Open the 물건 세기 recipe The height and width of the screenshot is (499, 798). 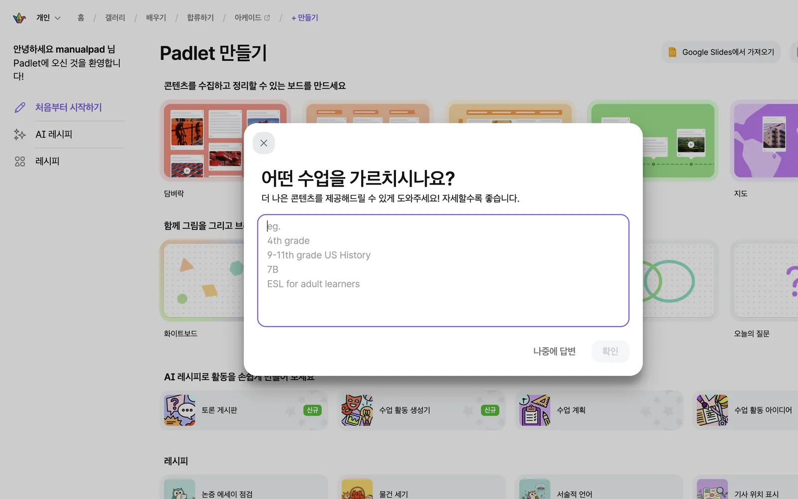421,487
